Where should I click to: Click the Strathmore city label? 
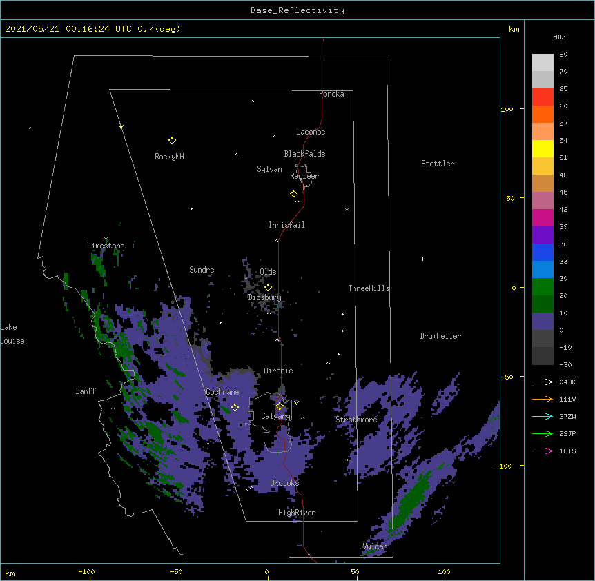[x=356, y=420]
